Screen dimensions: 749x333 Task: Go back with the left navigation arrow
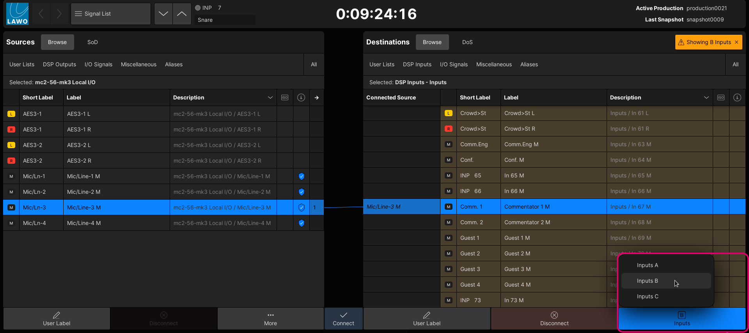click(41, 14)
